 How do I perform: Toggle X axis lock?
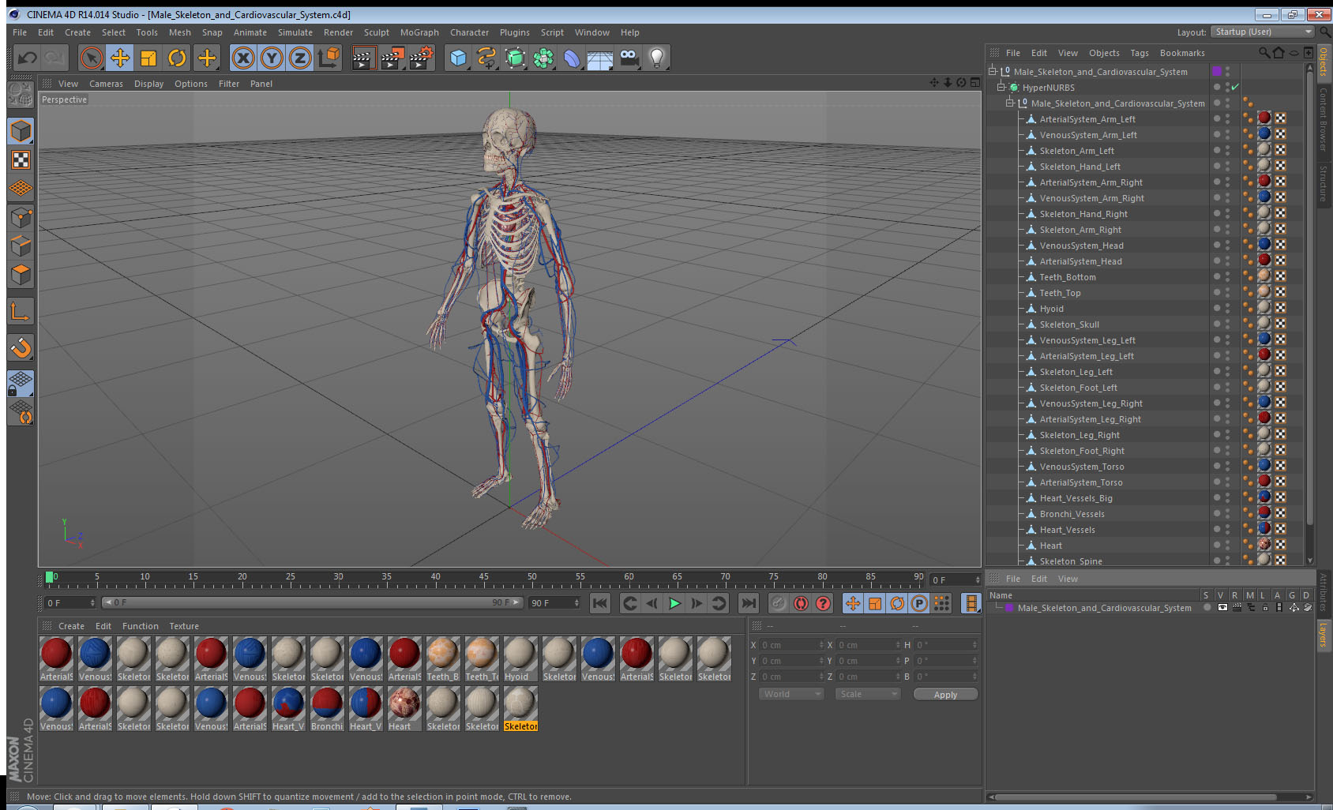(243, 58)
